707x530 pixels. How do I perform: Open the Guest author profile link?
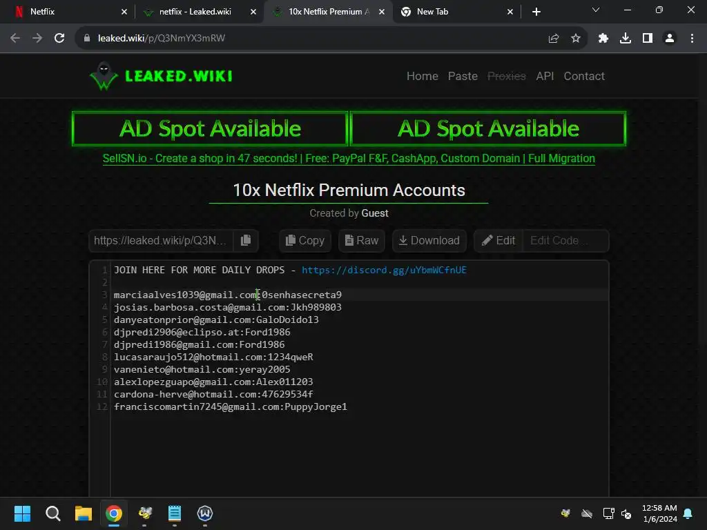point(375,213)
